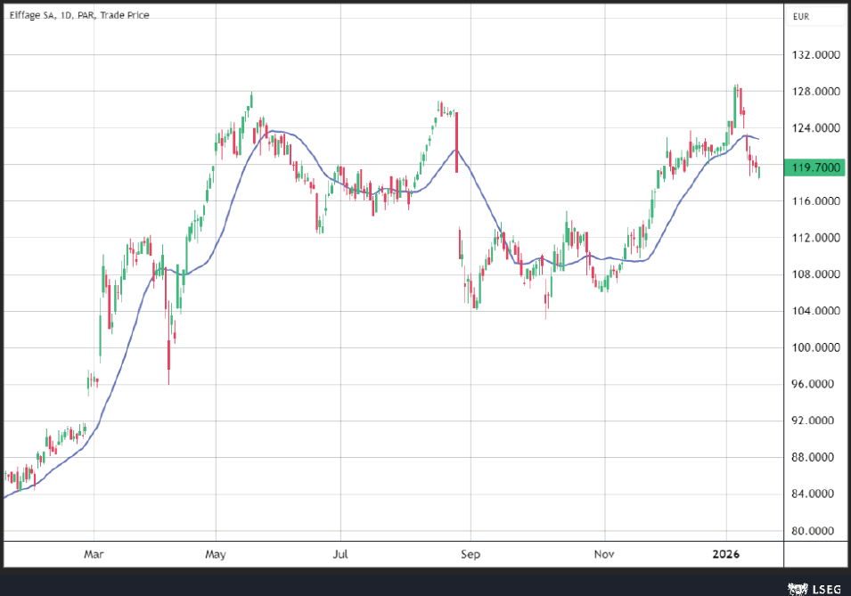This screenshot has width=851, height=596.
Task: Click the May date axis label
Action: pyautogui.click(x=216, y=554)
